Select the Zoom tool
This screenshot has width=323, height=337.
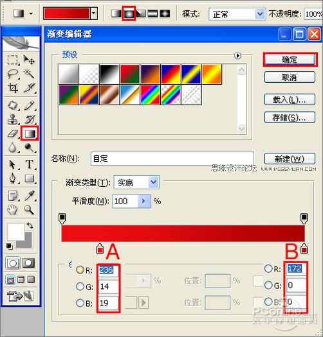click(x=29, y=210)
